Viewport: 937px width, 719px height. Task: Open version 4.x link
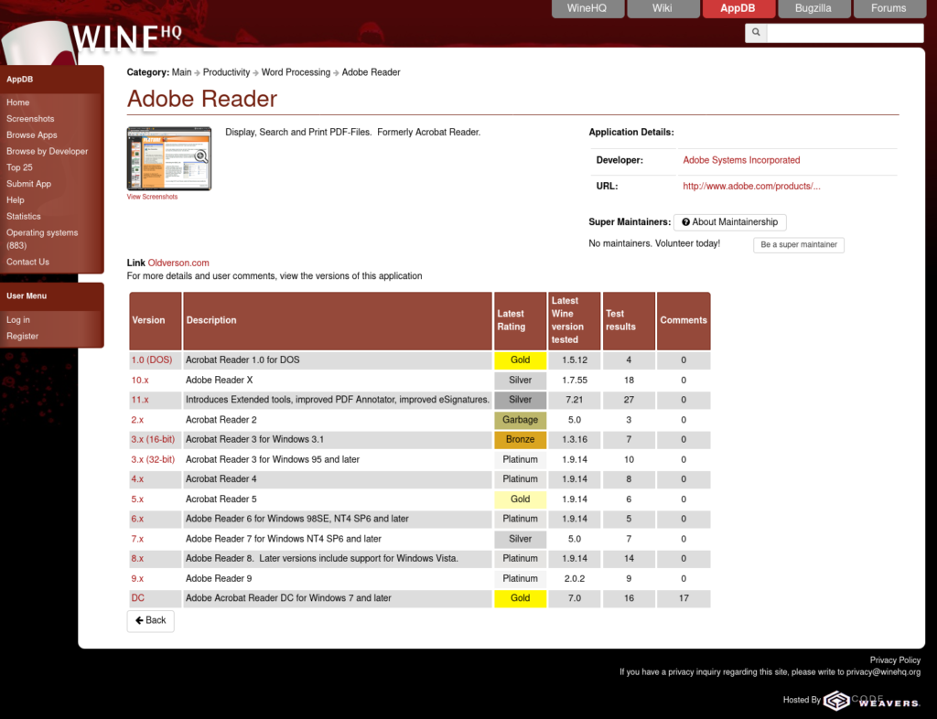[x=137, y=479]
